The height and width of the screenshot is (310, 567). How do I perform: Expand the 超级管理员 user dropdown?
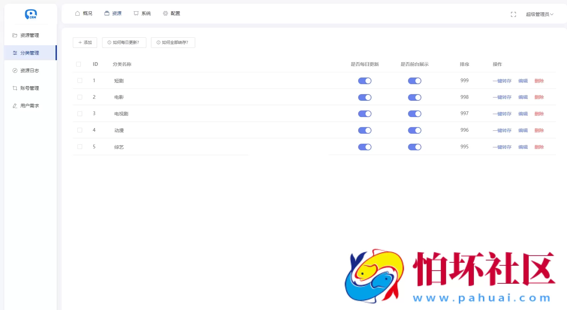pyautogui.click(x=539, y=14)
